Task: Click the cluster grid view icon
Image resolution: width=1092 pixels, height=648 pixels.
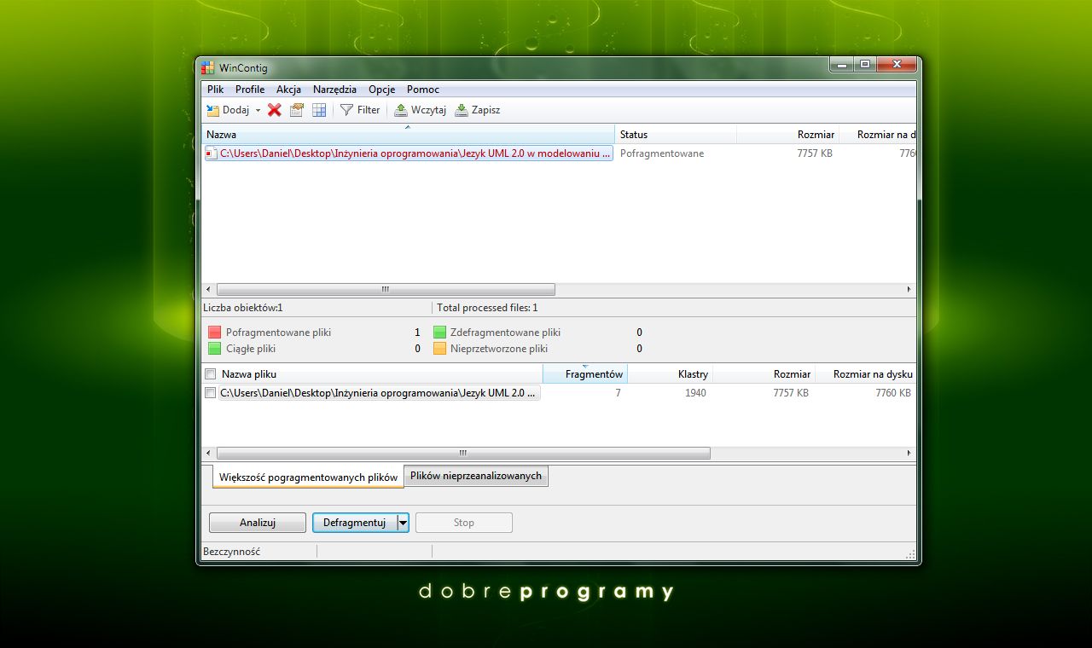Action: 319,110
